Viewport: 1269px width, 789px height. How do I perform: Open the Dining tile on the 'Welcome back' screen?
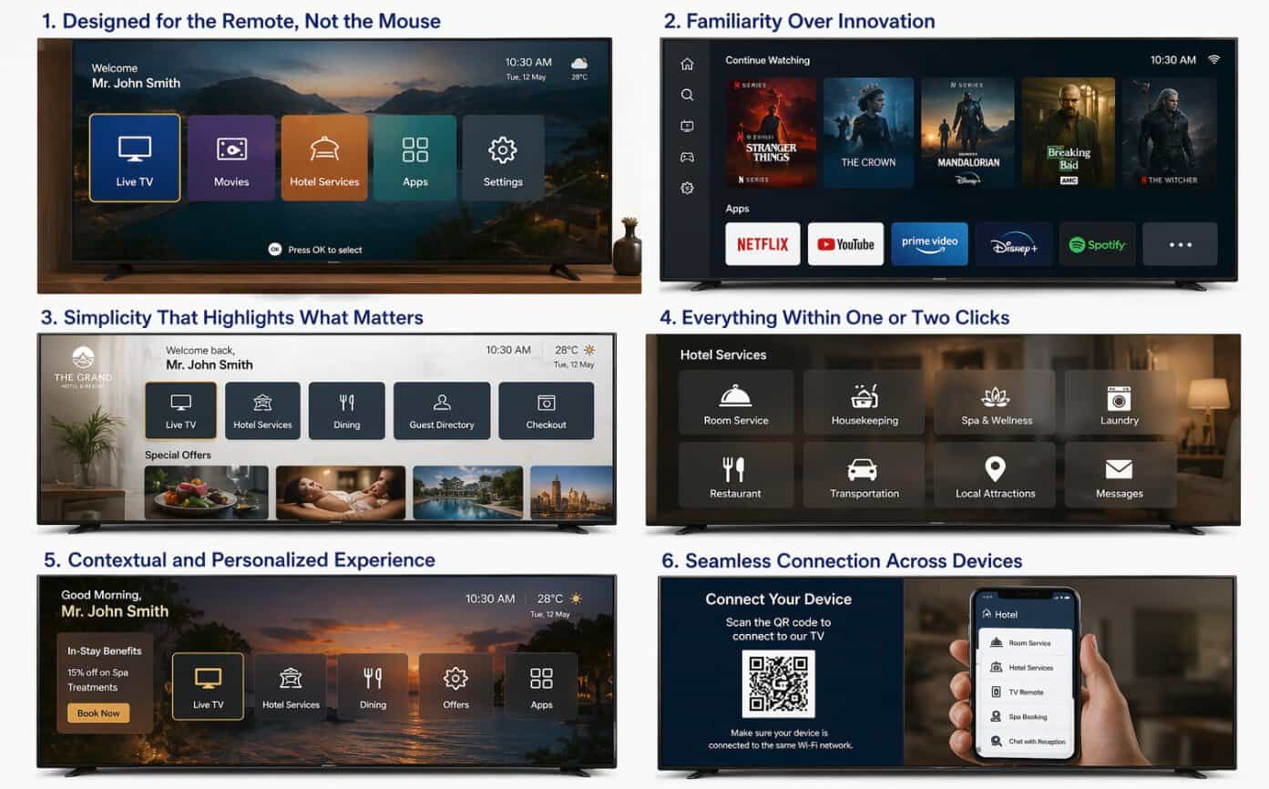[x=347, y=411]
